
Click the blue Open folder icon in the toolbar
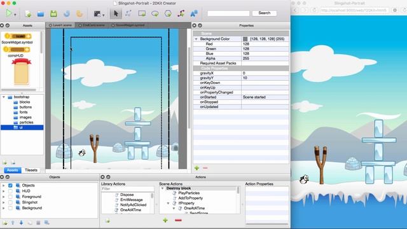[41, 14]
